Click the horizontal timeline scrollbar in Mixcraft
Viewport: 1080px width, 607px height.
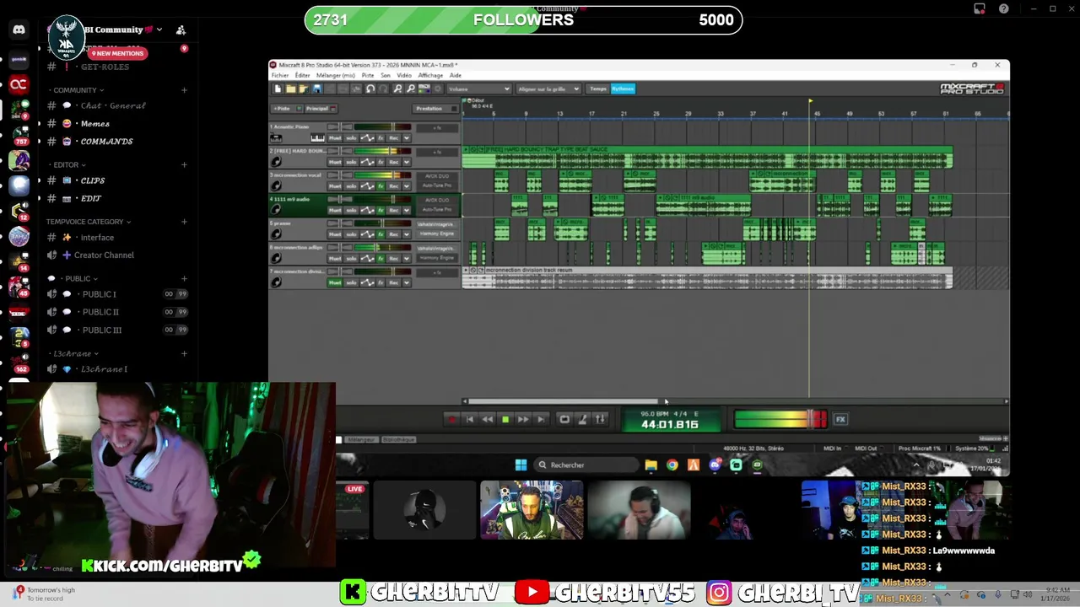[x=563, y=401]
